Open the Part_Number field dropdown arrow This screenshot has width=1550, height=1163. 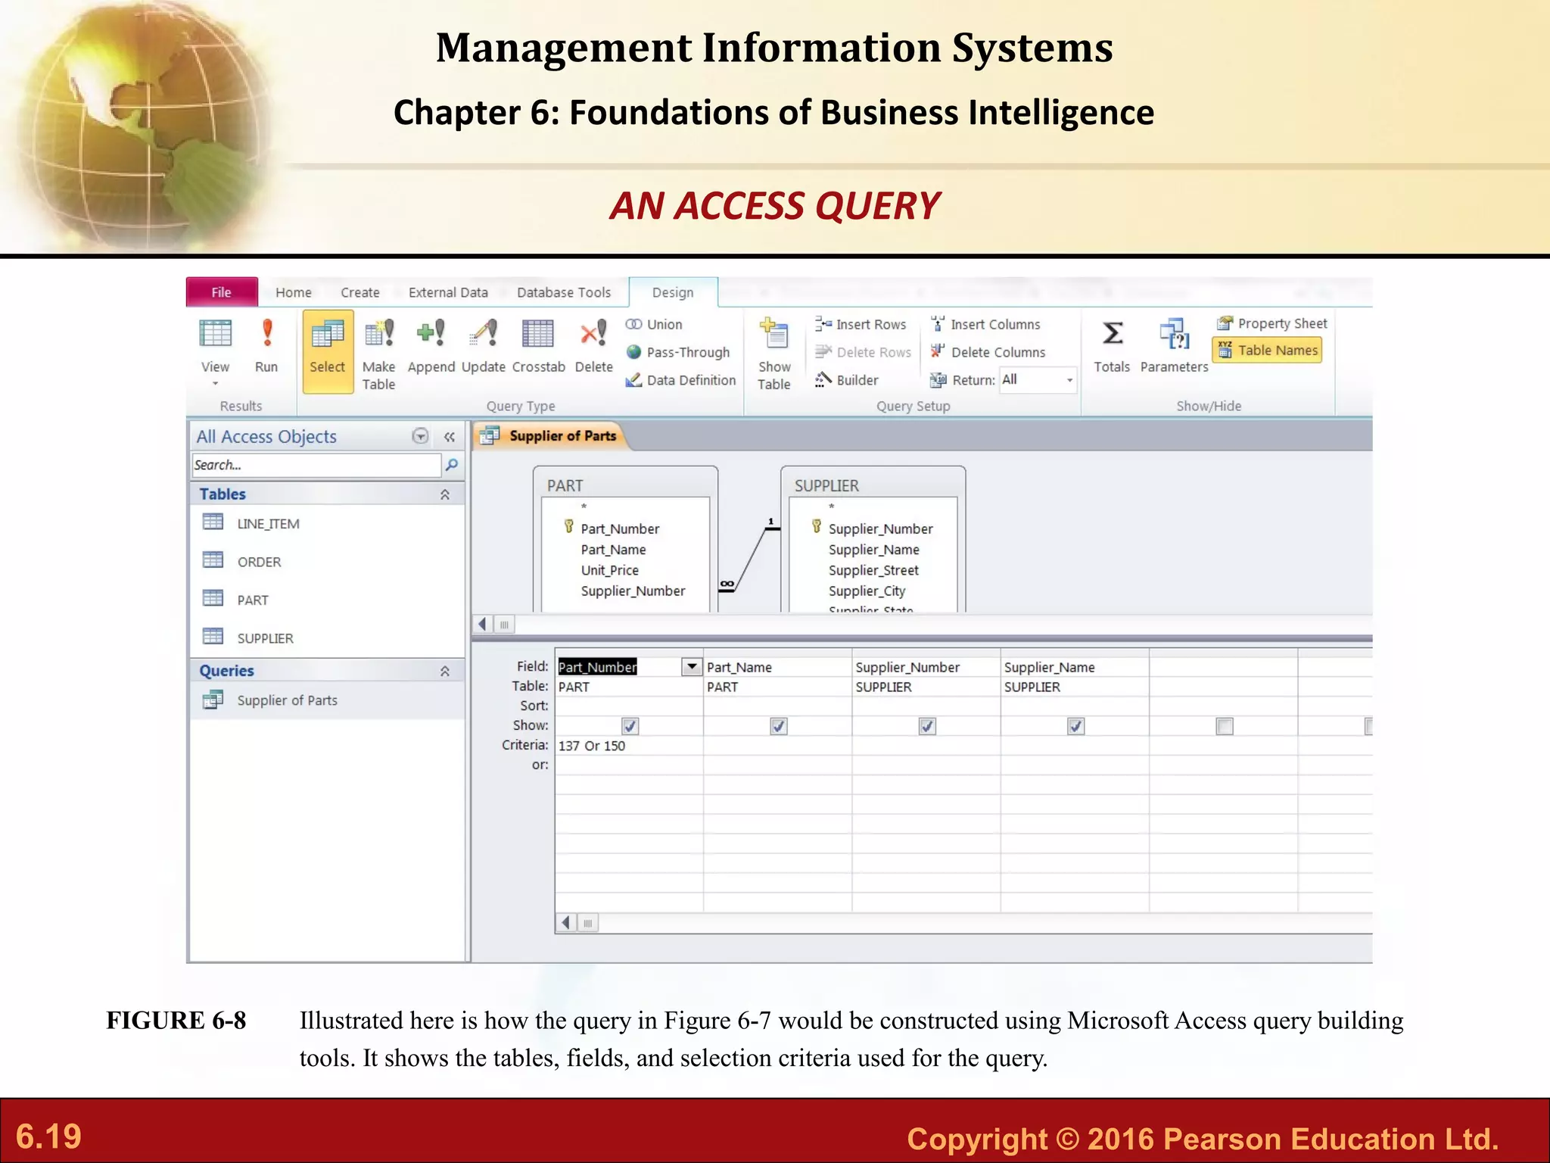coord(691,666)
